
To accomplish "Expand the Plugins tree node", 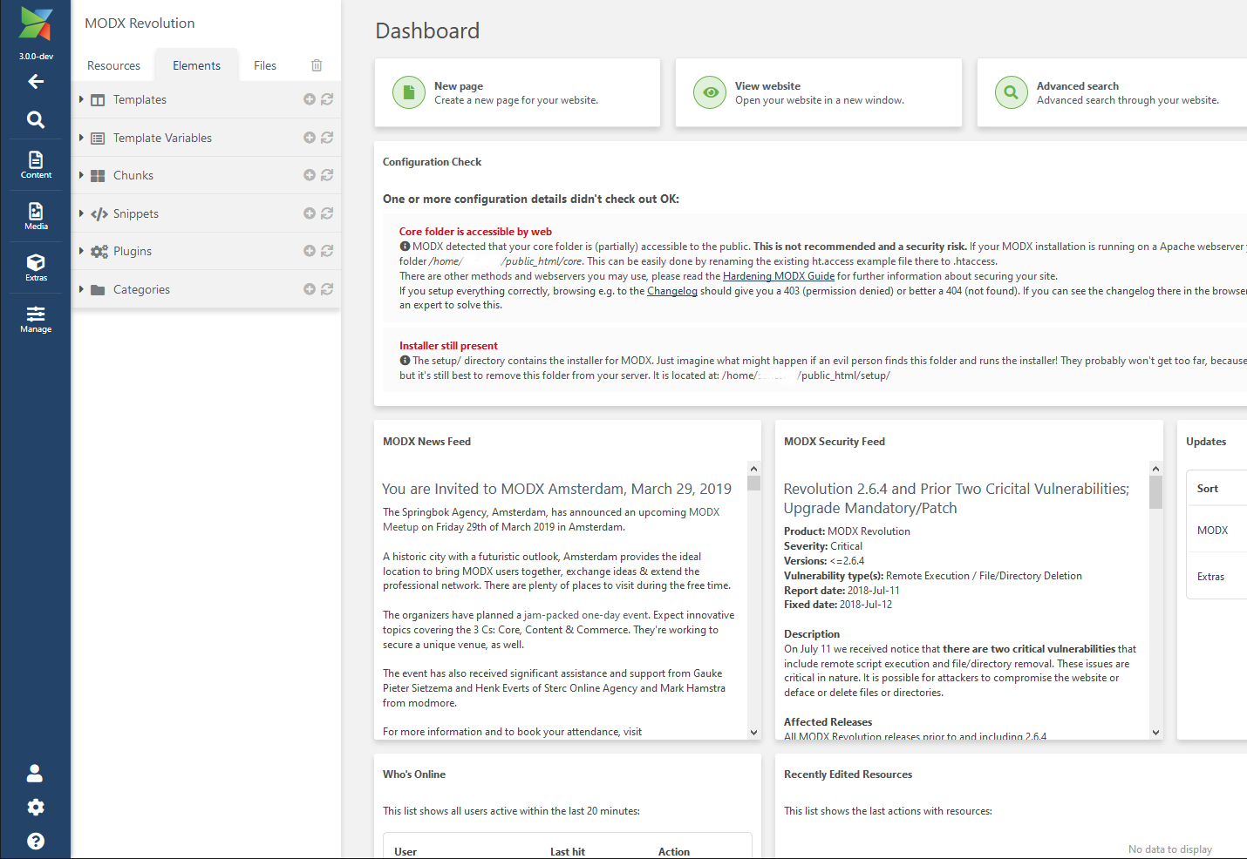I will tap(81, 251).
